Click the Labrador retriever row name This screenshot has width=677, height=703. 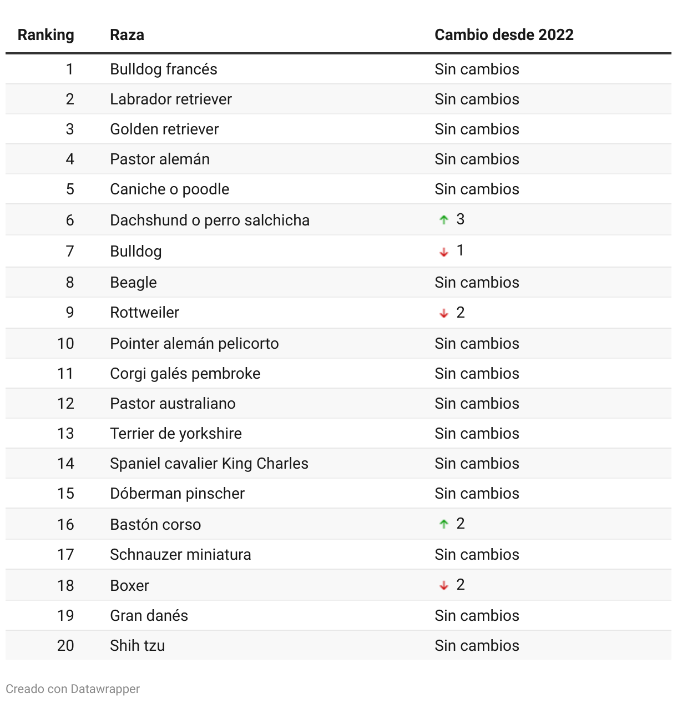point(171,99)
